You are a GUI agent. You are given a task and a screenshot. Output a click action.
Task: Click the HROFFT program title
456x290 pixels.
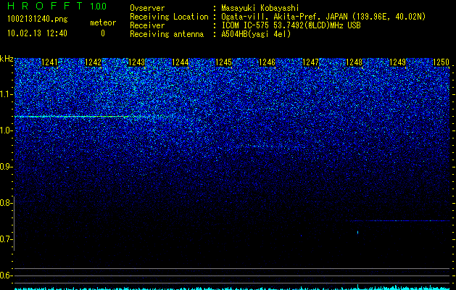coord(45,6)
